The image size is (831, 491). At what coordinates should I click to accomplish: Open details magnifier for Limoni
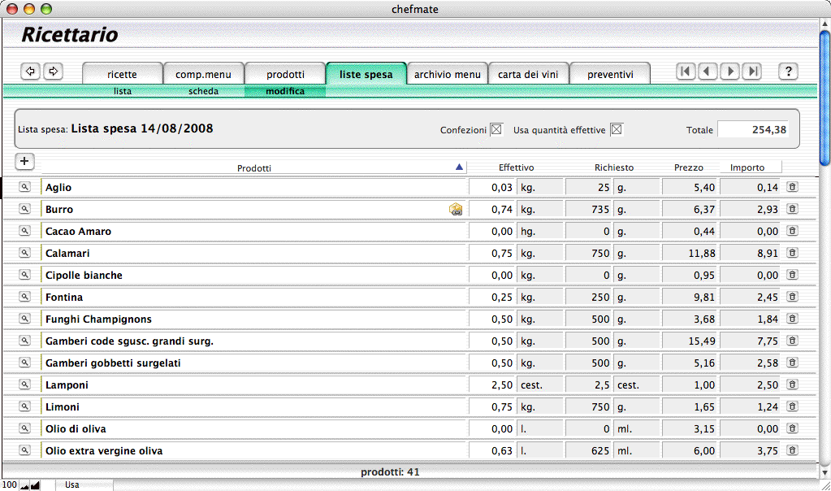24,406
